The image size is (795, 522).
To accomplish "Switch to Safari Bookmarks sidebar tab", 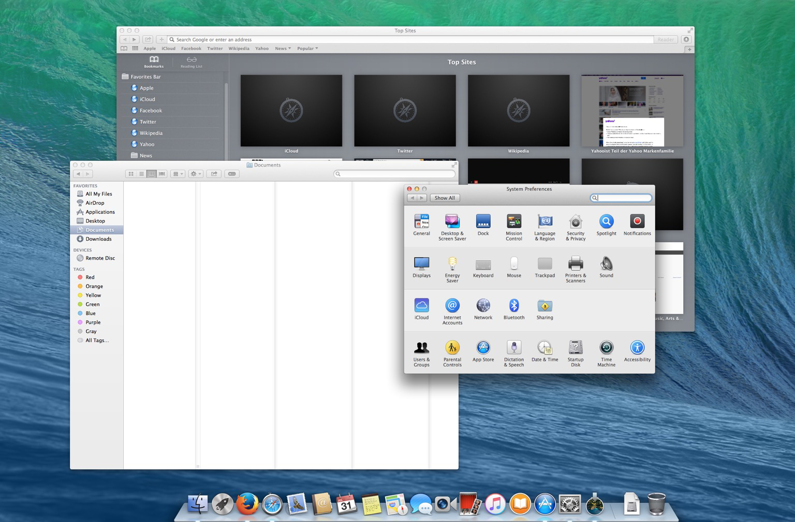I will coord(154,62).
